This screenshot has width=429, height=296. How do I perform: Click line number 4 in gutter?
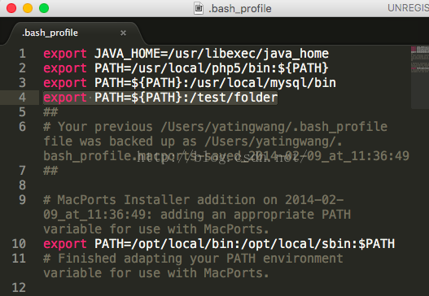click(x=23, y=98)
